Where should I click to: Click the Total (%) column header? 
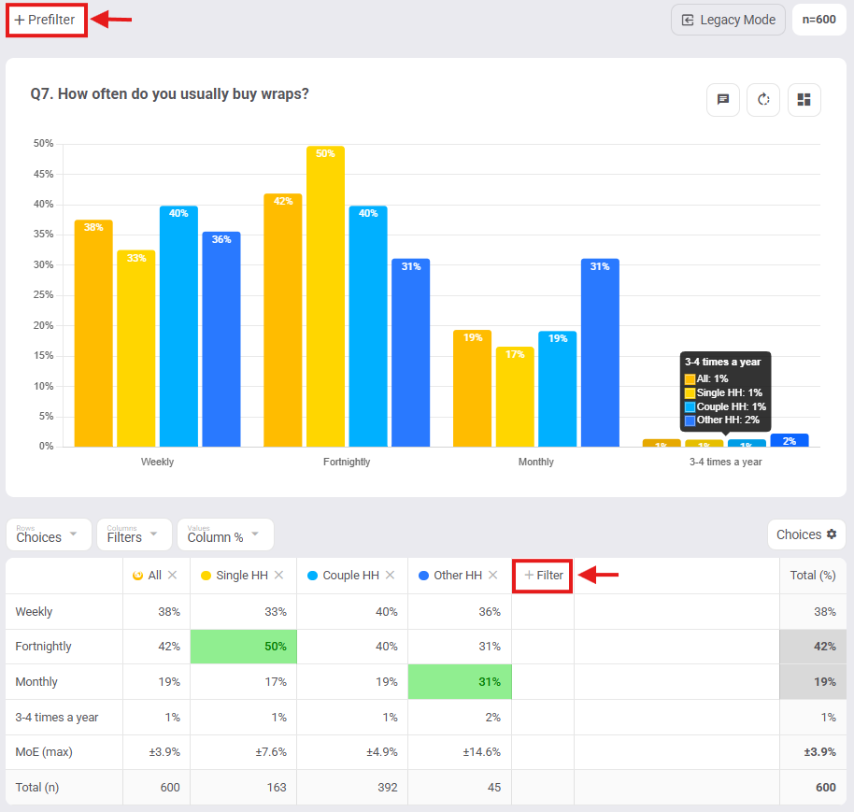point(813,576)
